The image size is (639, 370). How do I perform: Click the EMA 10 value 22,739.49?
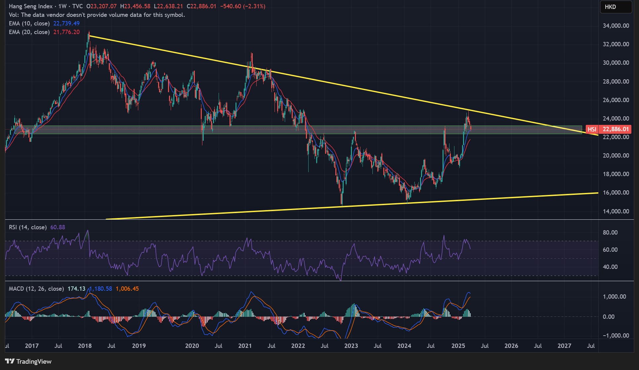[x=66, y=23]
